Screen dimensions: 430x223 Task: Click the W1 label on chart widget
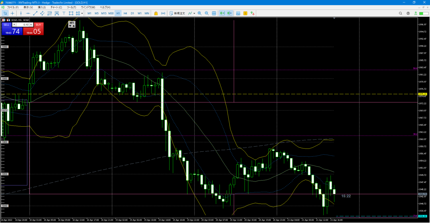coord(71,23)
